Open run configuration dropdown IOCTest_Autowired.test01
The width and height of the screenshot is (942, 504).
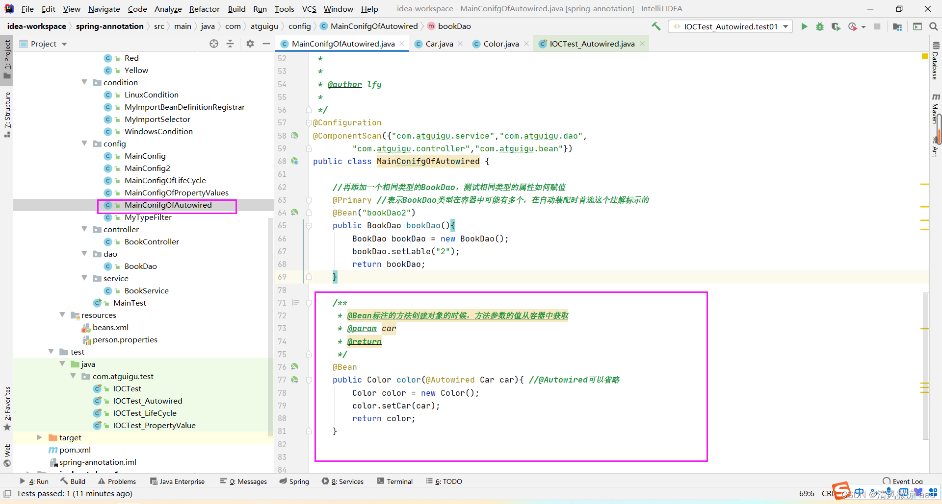pos(731,26)
